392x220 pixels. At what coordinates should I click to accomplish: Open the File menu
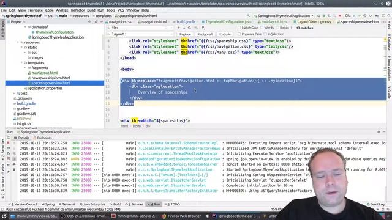click(x=4, y=10)
